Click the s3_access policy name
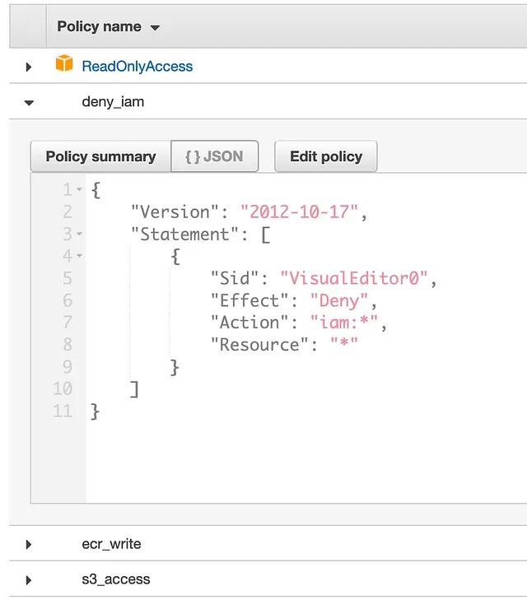This screenshot has height=609, width=527. click(116, 579)
